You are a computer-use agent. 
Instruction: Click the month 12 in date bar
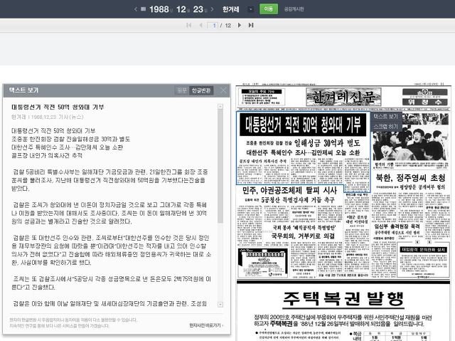(181, 9)
